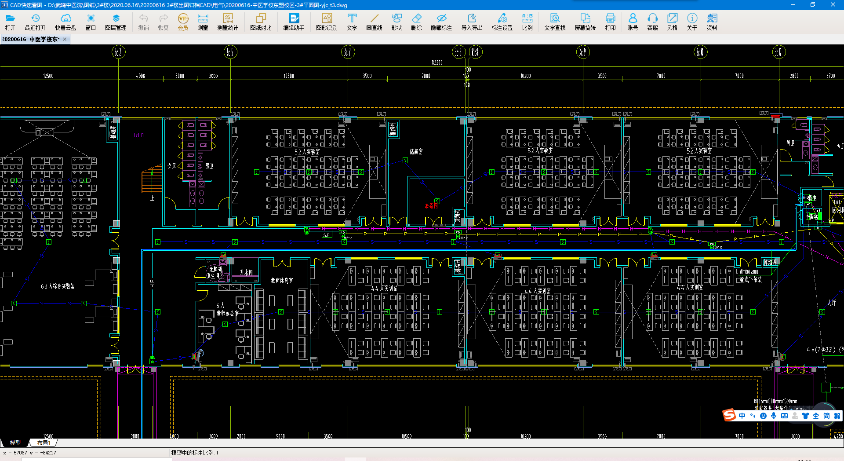
Task: Click the 教师休息室 room label
Action: [x=282, y=280]
